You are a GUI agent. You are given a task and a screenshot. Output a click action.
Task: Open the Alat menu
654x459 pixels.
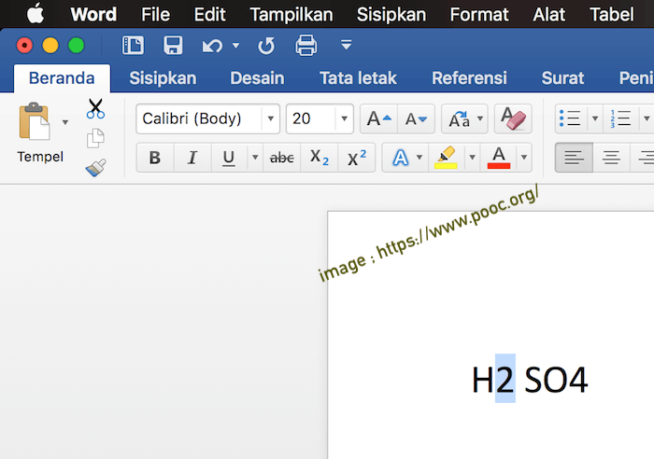549,15
